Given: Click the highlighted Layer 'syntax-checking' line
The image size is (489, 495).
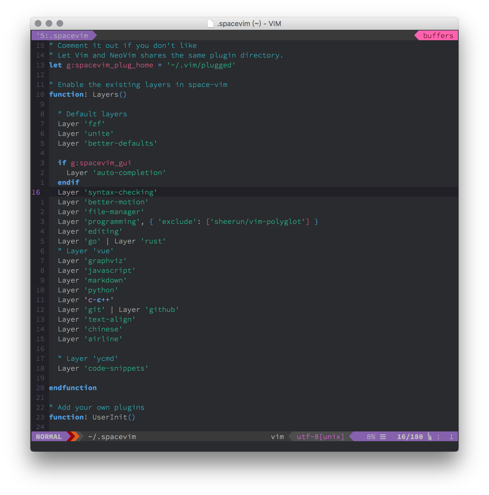Looking at the screenshot, I should pyautogui.click(x=107, y=192).
